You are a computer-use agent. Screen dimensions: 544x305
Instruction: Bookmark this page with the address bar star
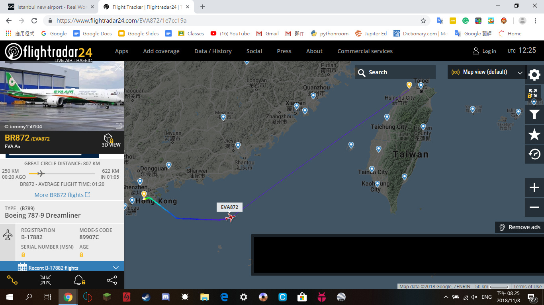click(x=423, y=21)
